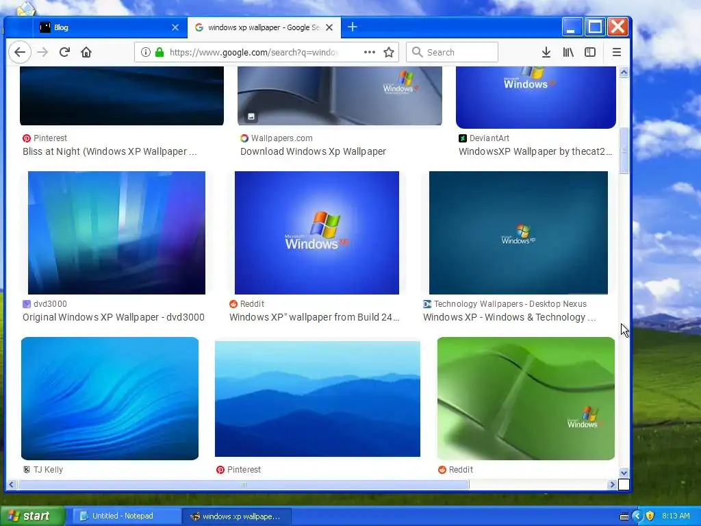Go back using the browser back arrow

pos(20,52)
